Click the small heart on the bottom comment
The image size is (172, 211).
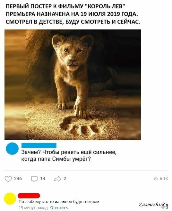click(x=163, y=208)
